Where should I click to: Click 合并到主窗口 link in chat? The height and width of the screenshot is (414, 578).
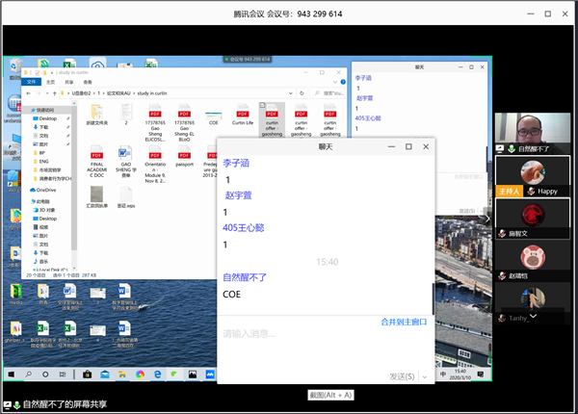[x=403, y=322]
